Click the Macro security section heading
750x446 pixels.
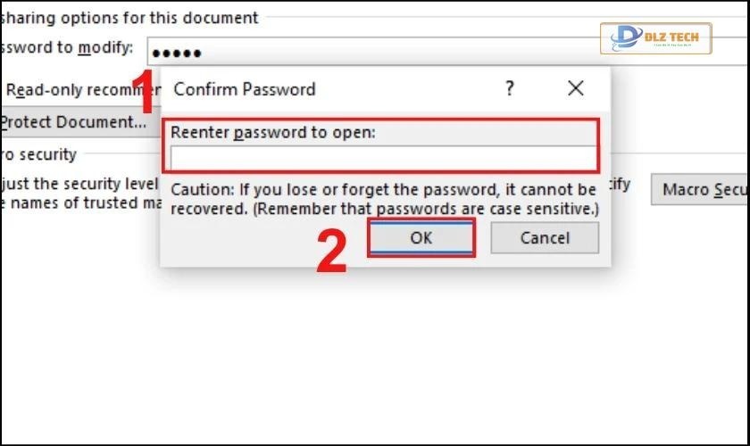[x=40, y=154]
